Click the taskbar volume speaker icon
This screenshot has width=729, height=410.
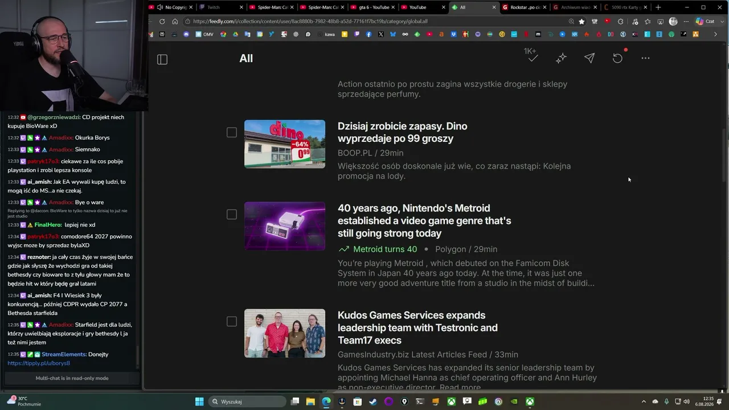[686, 401]
